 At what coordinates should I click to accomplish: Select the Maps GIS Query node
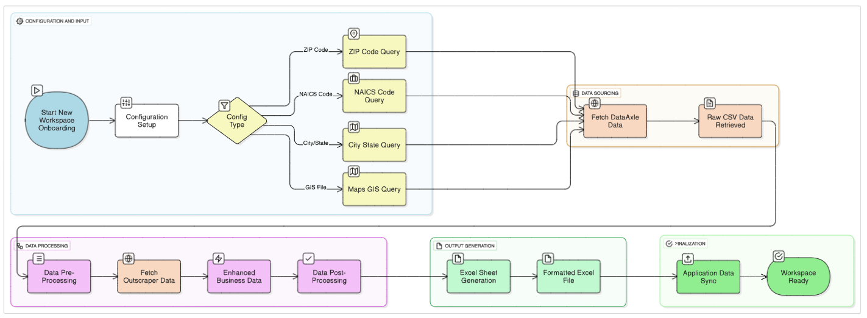(374, 189)
